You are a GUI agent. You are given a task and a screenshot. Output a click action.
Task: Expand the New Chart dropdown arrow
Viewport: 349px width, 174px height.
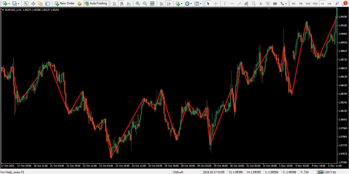tap(9, 4)
